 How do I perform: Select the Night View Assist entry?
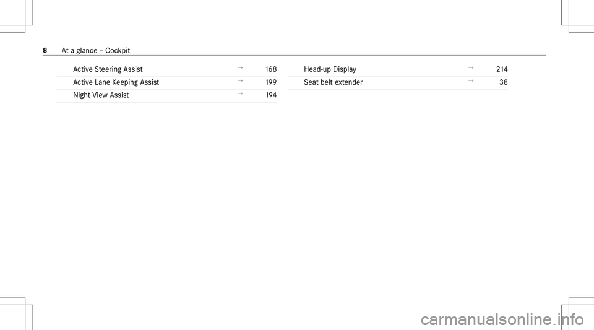pyautogui.click(x=101, y=95)
